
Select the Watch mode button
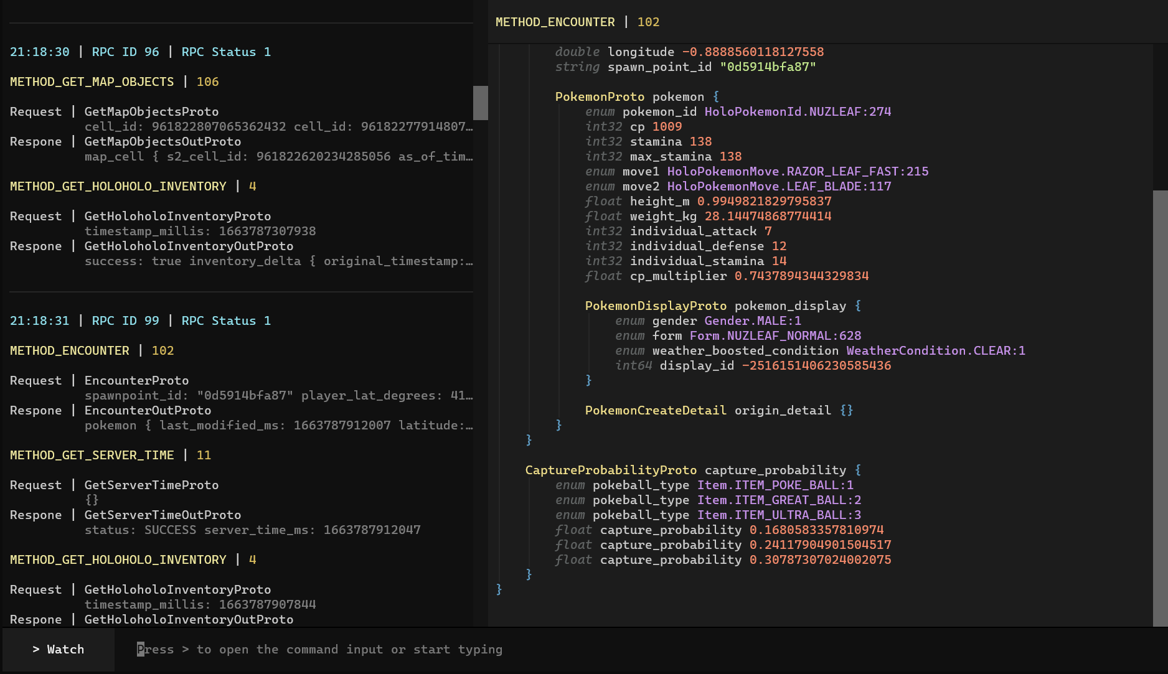click(58, 650)
